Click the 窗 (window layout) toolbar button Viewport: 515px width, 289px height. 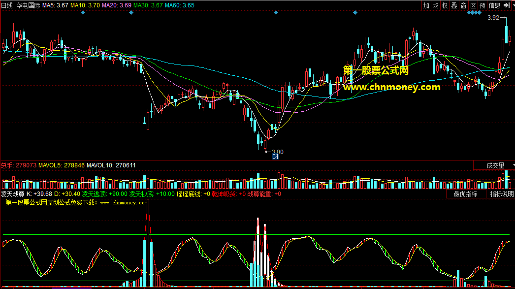click(x=463, y=5)
